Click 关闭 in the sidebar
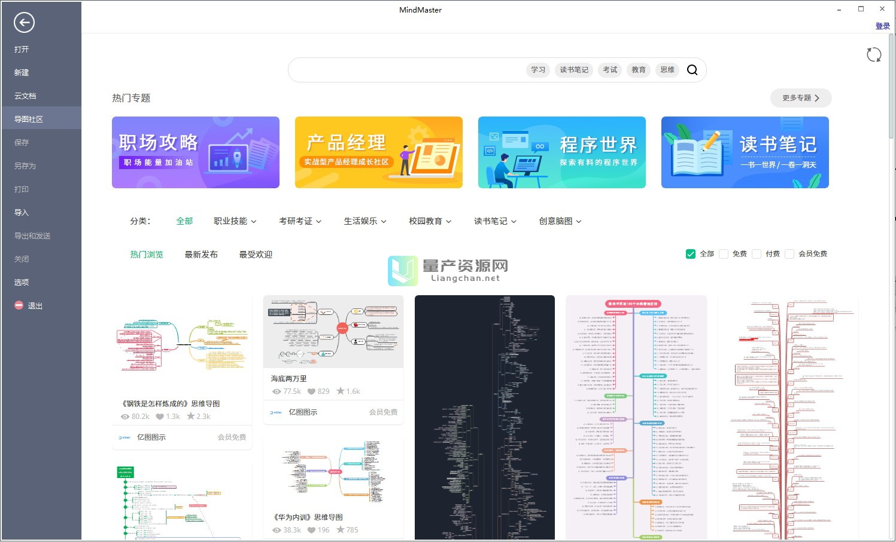Viewport: 896px width, 542px height. [41, 259]
